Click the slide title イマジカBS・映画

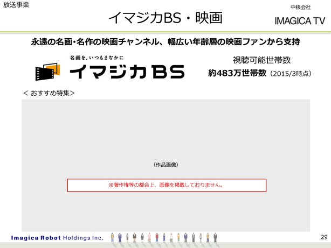(165, 18)
